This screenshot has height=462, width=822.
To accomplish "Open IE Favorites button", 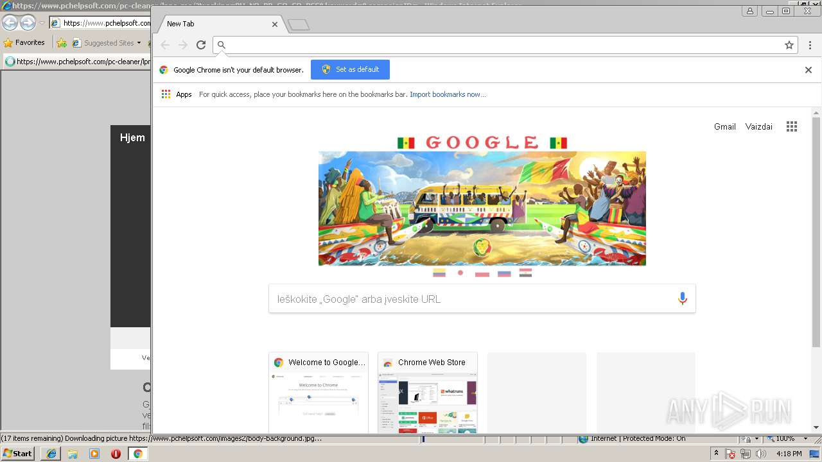I will point(24,43).
